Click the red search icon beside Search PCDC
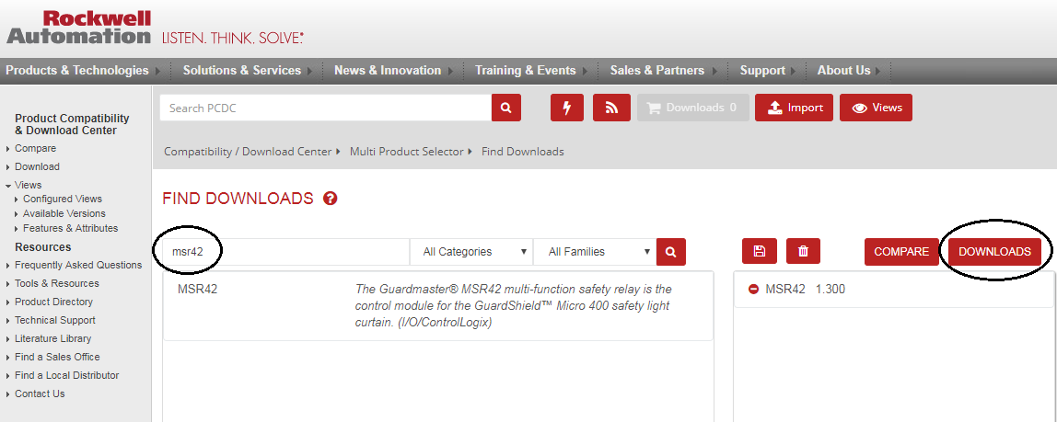Screen dimensions: 1057x422 506,108
